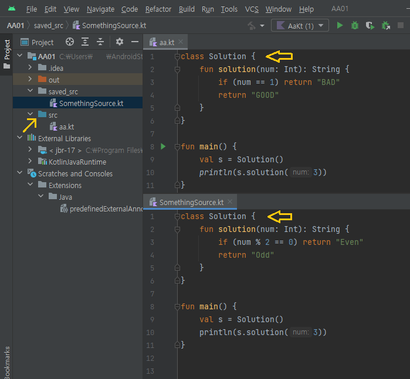
Task: Open the Code menu
Action: (130, 9)
